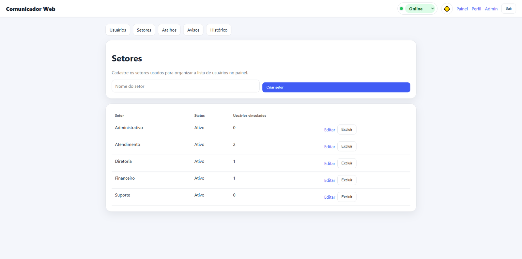Select the Suporte name cell
This screenshot has width=522, height=259.
coord(122,195)
